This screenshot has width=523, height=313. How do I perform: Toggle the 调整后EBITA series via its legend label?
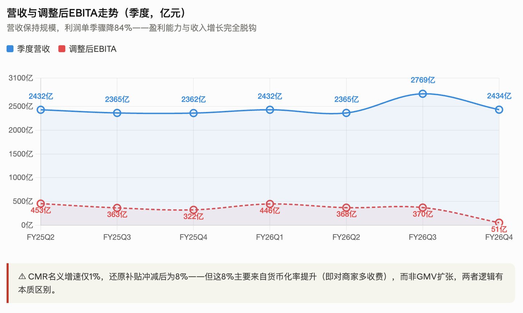pyautogui.click(x=93, y=49)
